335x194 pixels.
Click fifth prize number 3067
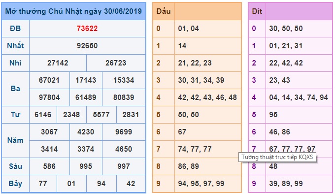(49, 132)
